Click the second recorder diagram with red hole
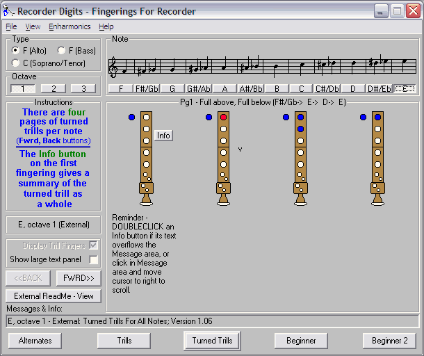The image size is (424, 356). pos(223,159)
